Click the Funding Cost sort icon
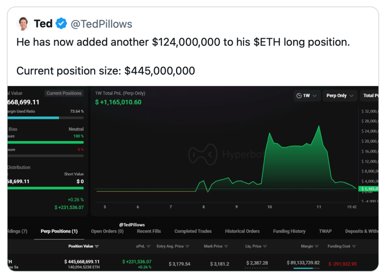Viewport: 386px width, 275px height. pos(354,246)
